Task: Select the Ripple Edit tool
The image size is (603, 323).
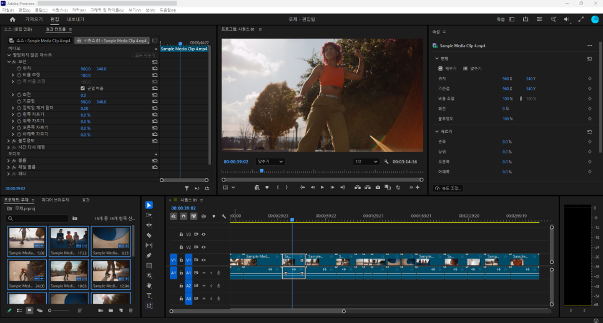Action: click(149, 225)
